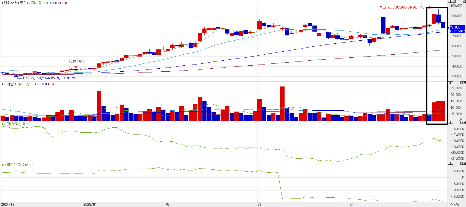This screenshot has height=207, width=466.
Task: Click the green marker before 기관(누적순매수)
Action: 2,124
